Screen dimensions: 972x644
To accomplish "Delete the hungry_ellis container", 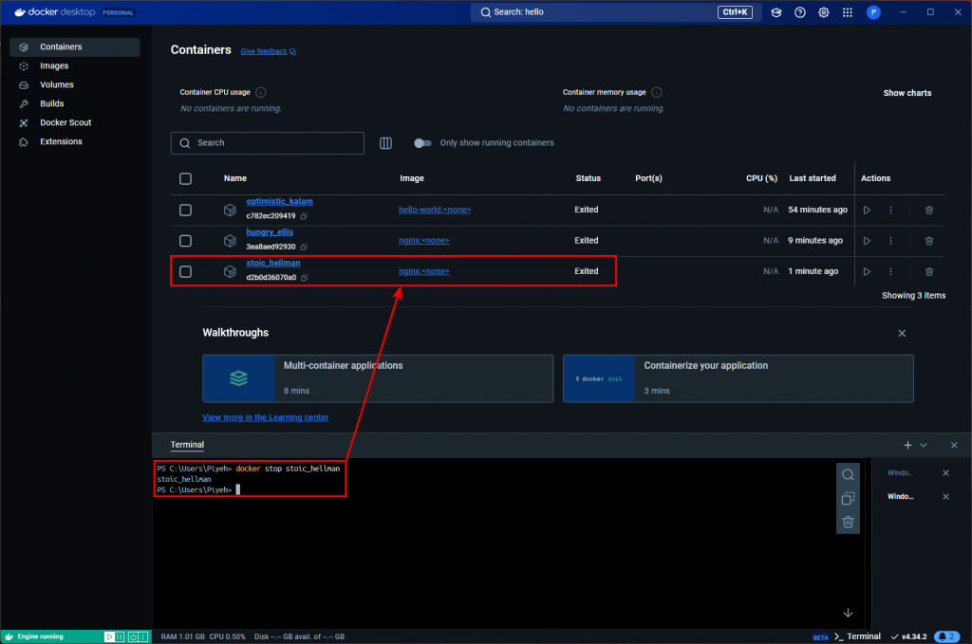I will (929, 241).
